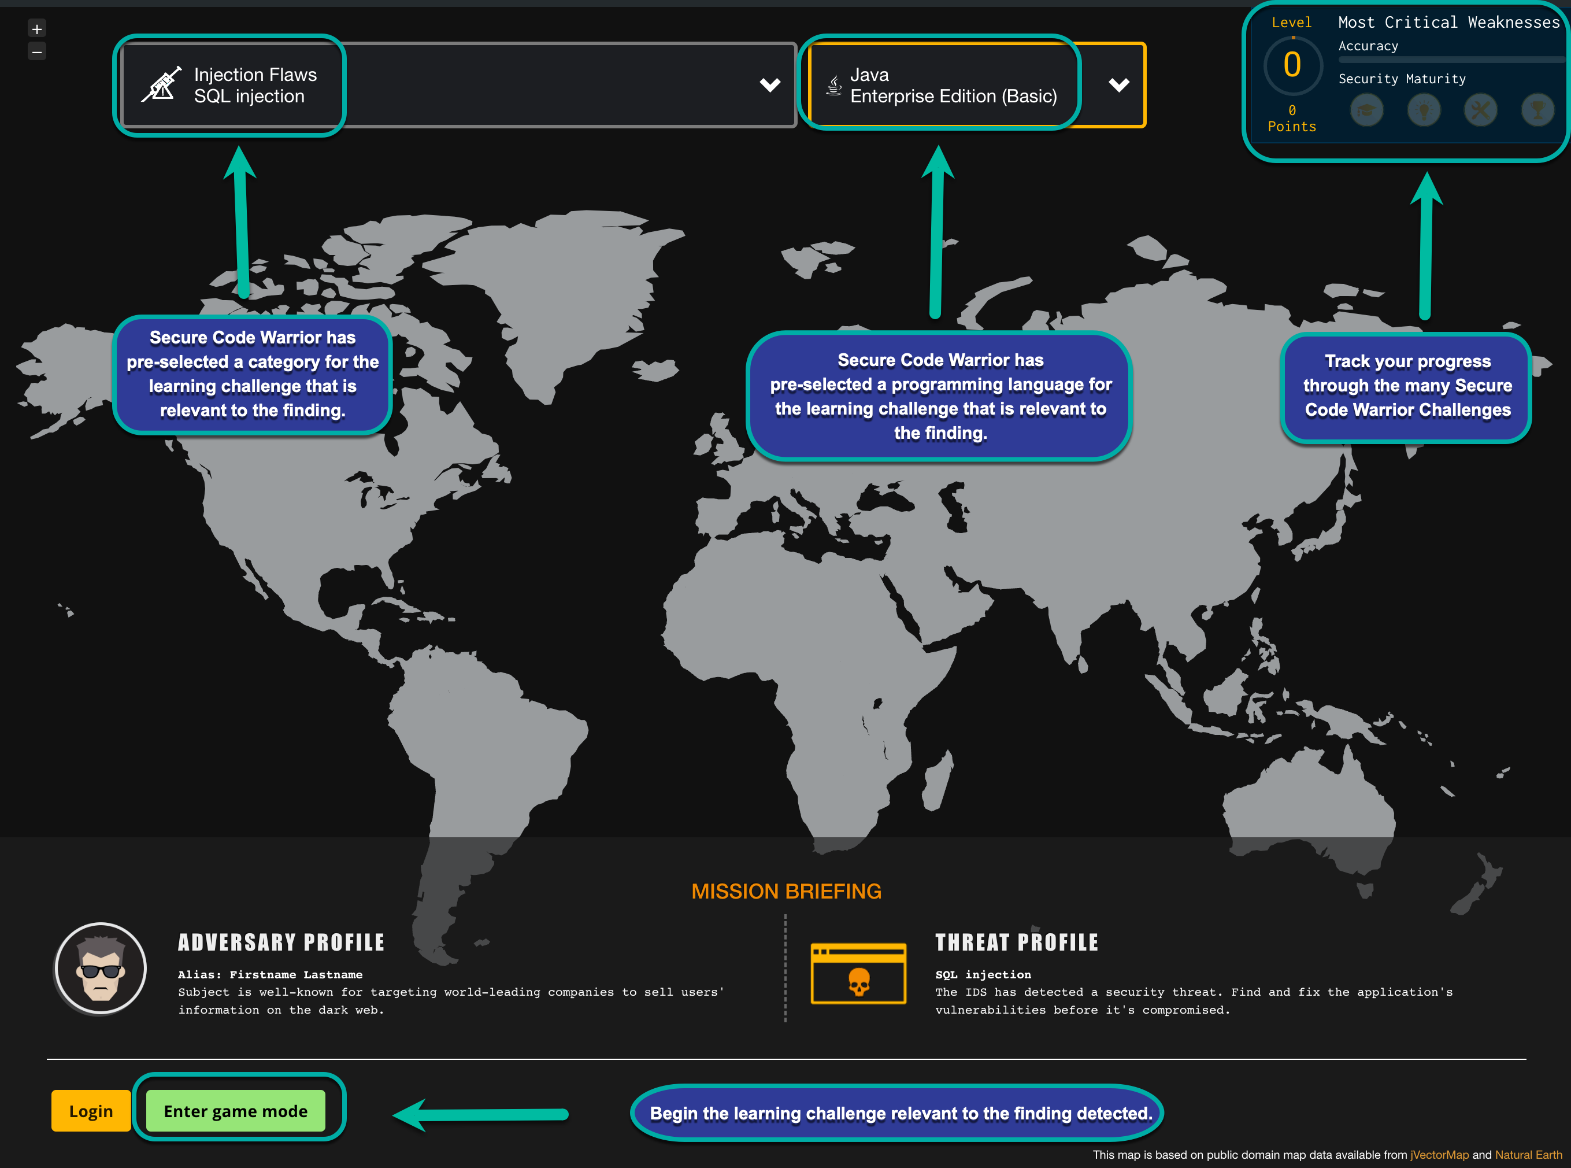Click the wrench tools maturity badge
Viewport: 1571px width, 1168px height.
(1480, 110)
